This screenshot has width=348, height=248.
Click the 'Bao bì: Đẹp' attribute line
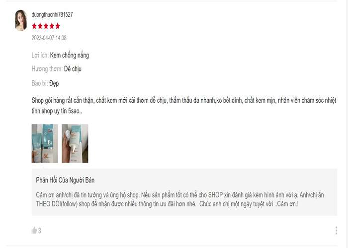[x=45, y=83]
